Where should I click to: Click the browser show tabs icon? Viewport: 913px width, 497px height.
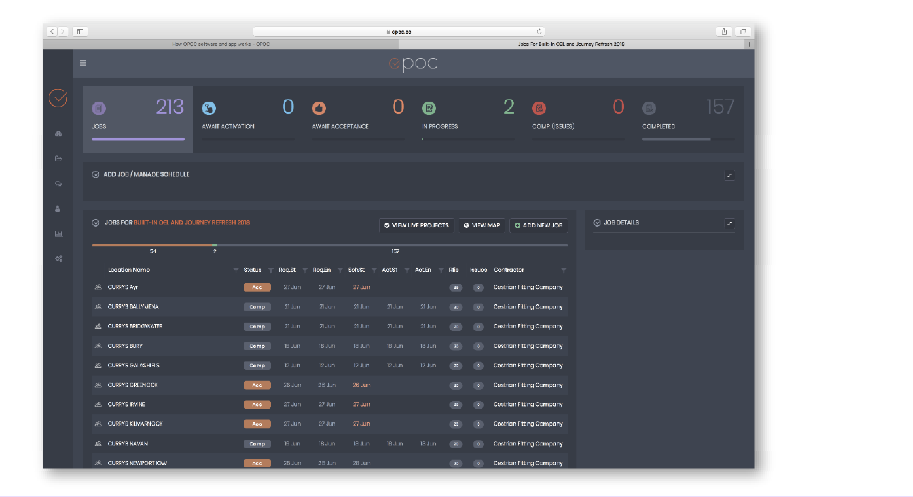[x=743, y=31]
